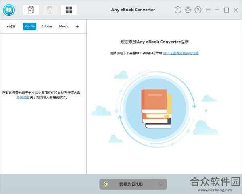Open the 点击这里得到更多的信息 link
This screenshot has width=242, height=194.
pos(181,53)
